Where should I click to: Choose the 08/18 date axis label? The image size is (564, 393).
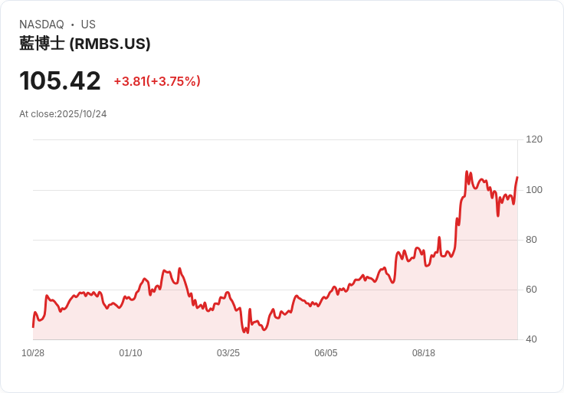[x=424, y=353]
